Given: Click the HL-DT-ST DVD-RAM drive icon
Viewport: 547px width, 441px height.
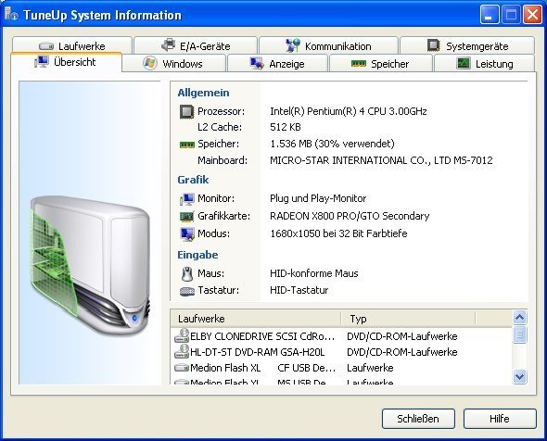Looking at the screenshot, I should (x=182, y=351).
